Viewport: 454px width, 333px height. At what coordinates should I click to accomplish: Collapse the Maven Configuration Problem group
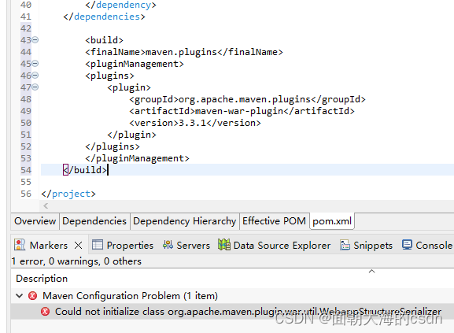coord(19,296)
